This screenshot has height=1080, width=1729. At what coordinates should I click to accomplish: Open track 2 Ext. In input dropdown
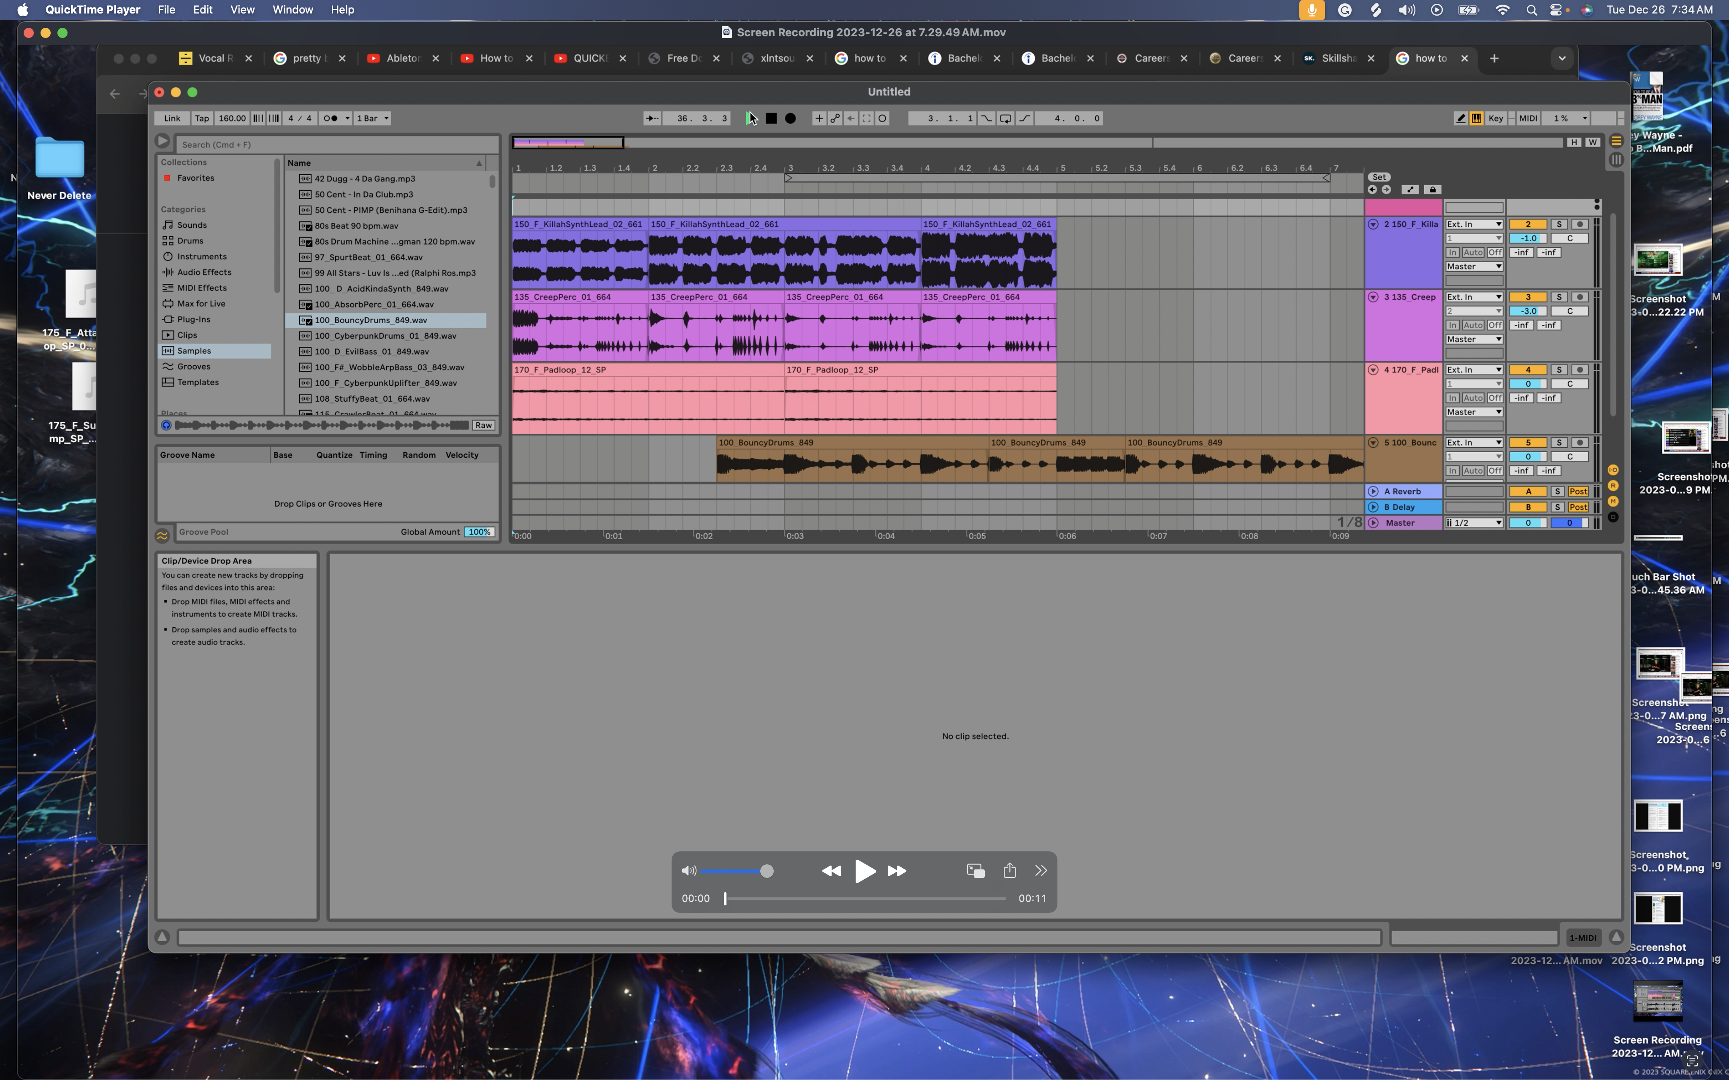(x=1474, y=224)
